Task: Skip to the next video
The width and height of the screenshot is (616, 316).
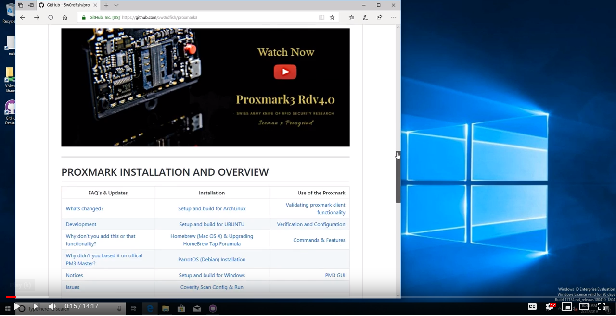Action: tap(36, 306)
